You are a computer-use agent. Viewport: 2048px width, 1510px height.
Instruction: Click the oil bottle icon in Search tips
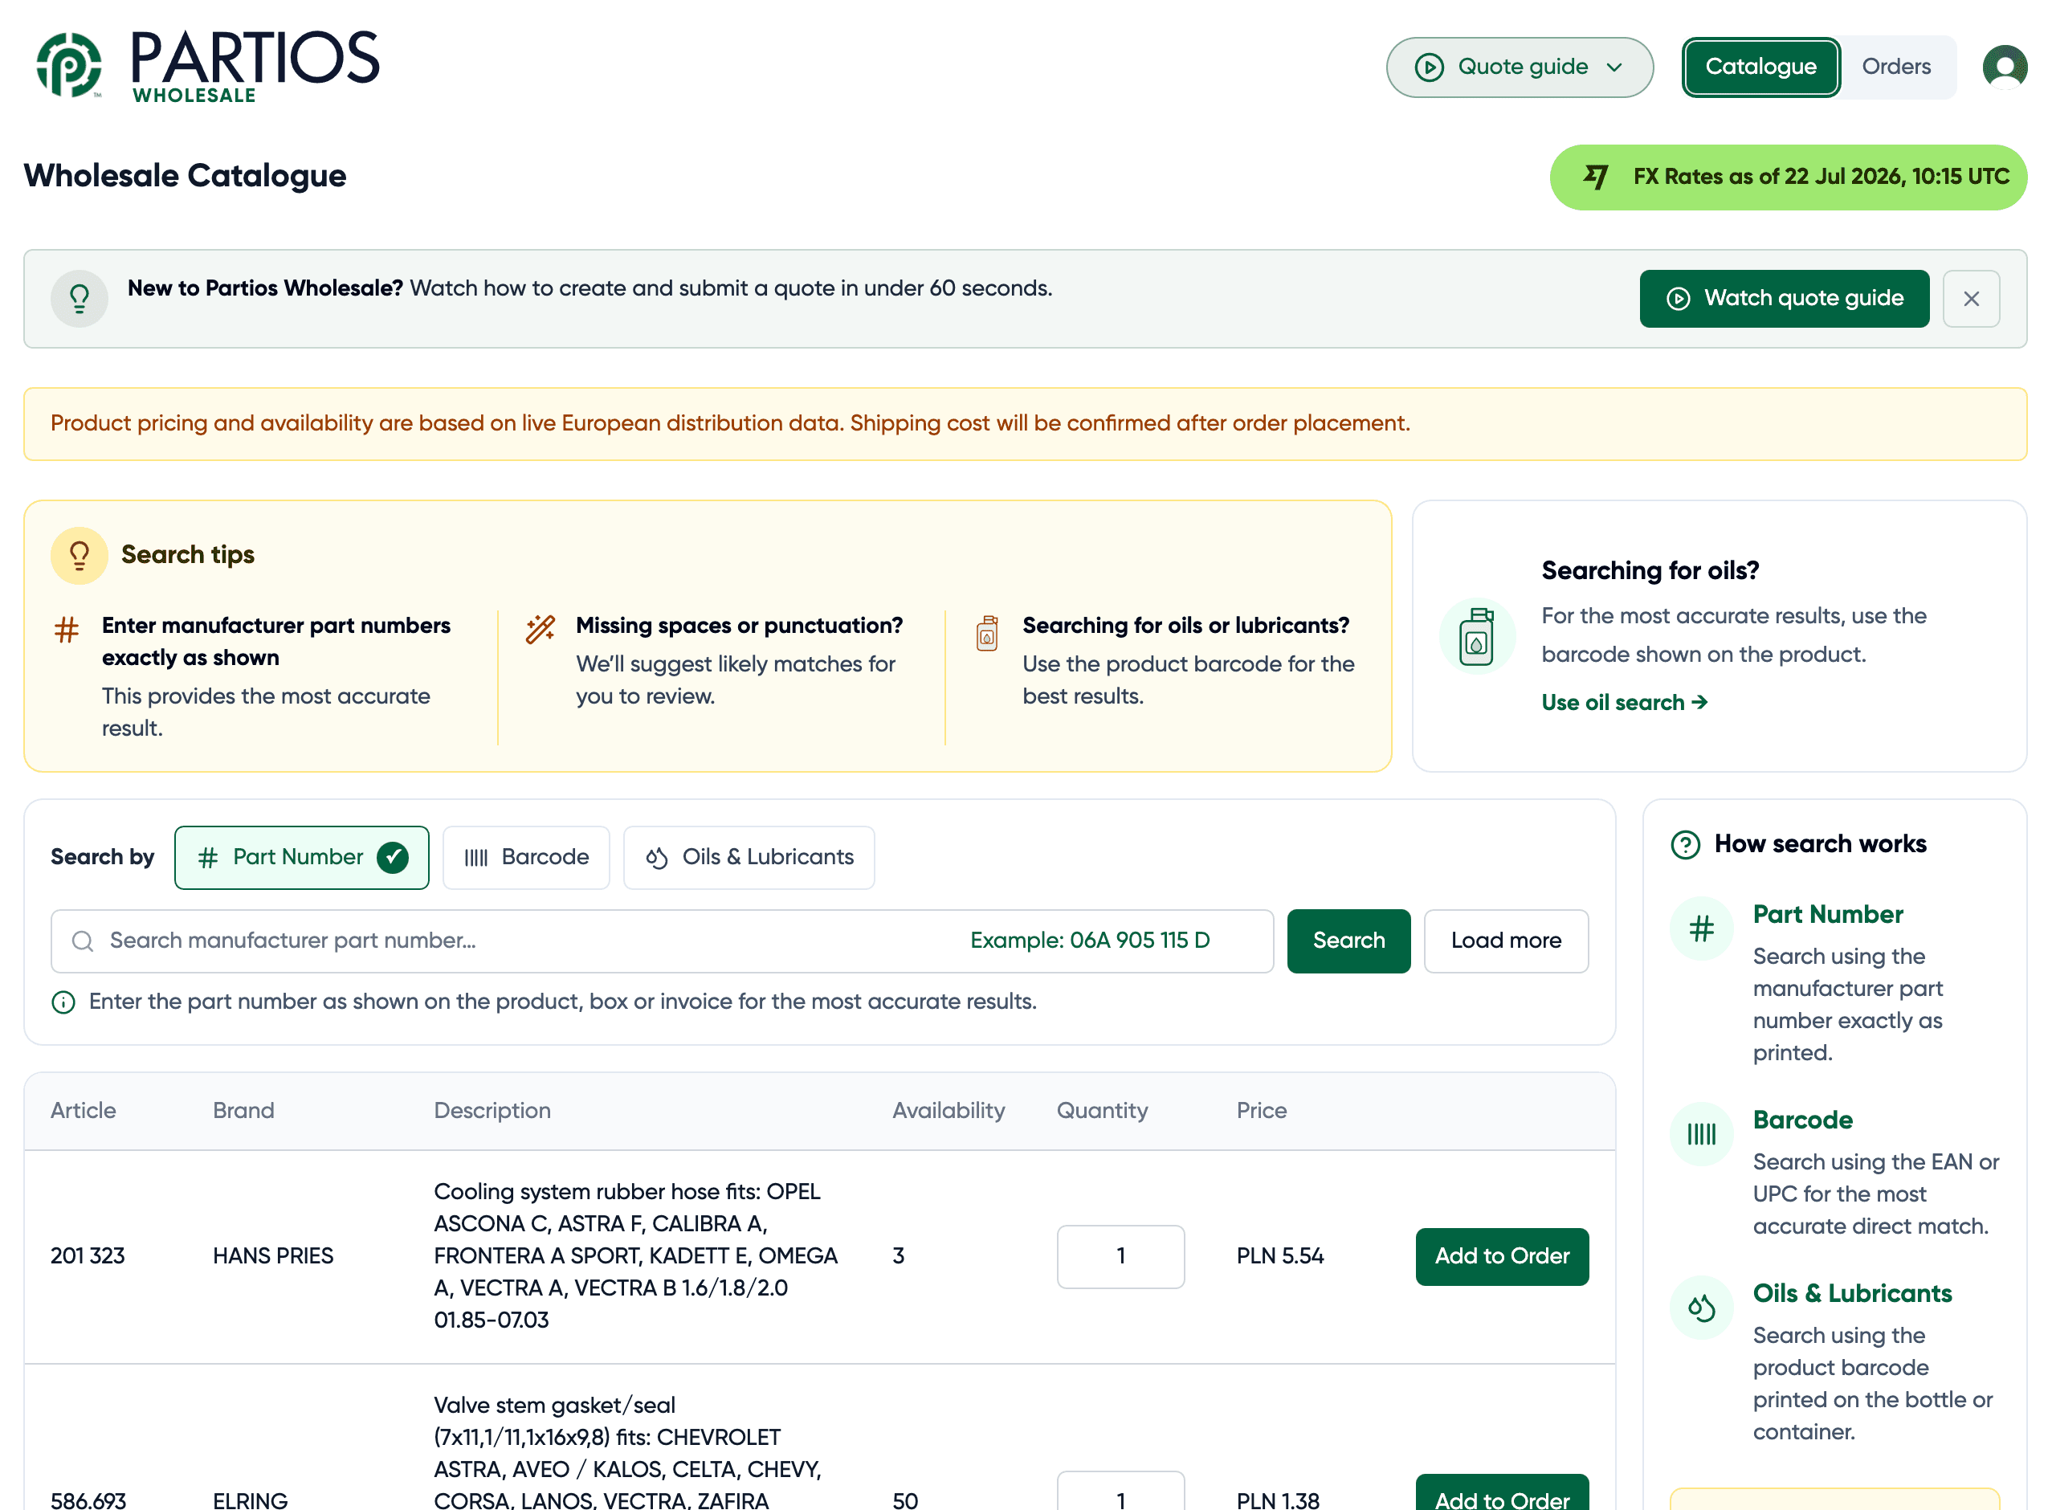point(987,633)
